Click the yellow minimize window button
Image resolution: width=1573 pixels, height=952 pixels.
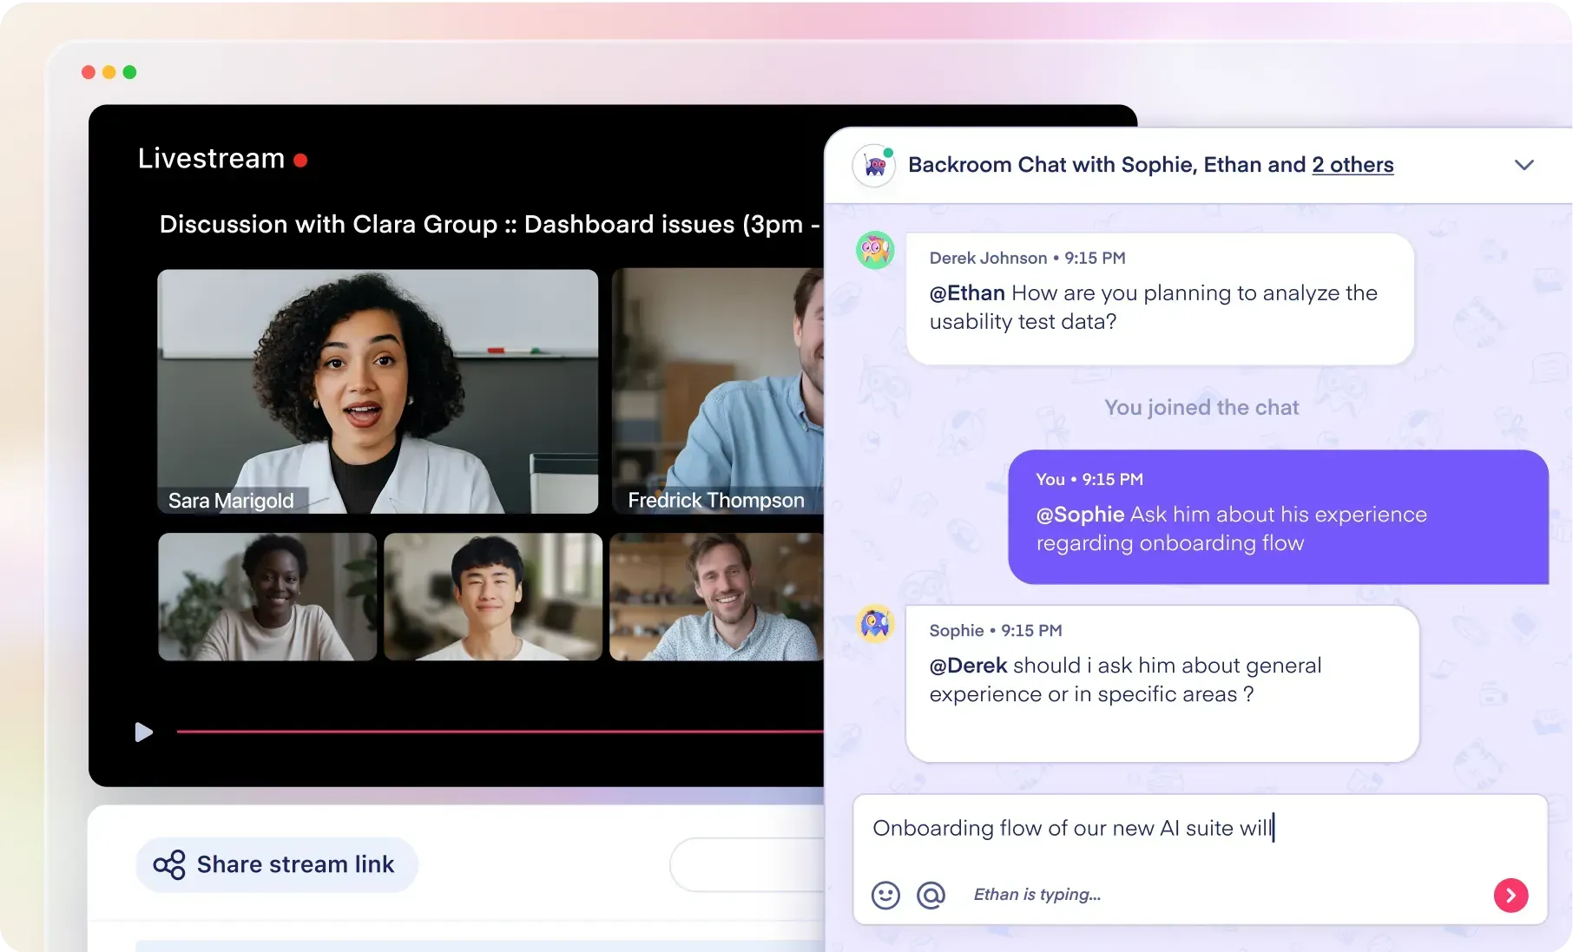(109, 72)
